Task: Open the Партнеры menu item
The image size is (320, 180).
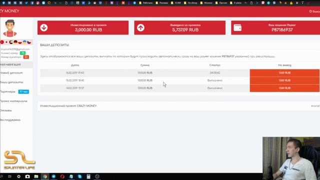Action: (8, 91)
